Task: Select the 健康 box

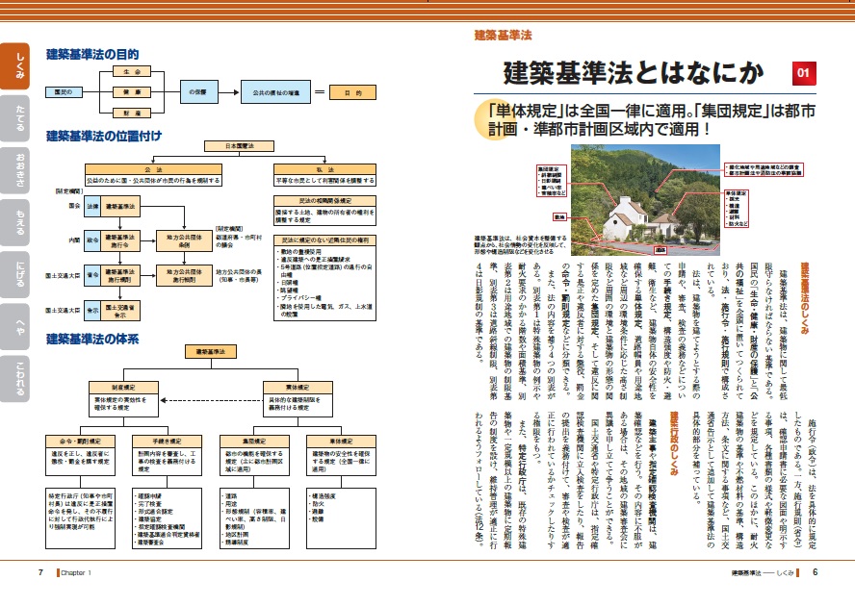Action: [131, 92]
